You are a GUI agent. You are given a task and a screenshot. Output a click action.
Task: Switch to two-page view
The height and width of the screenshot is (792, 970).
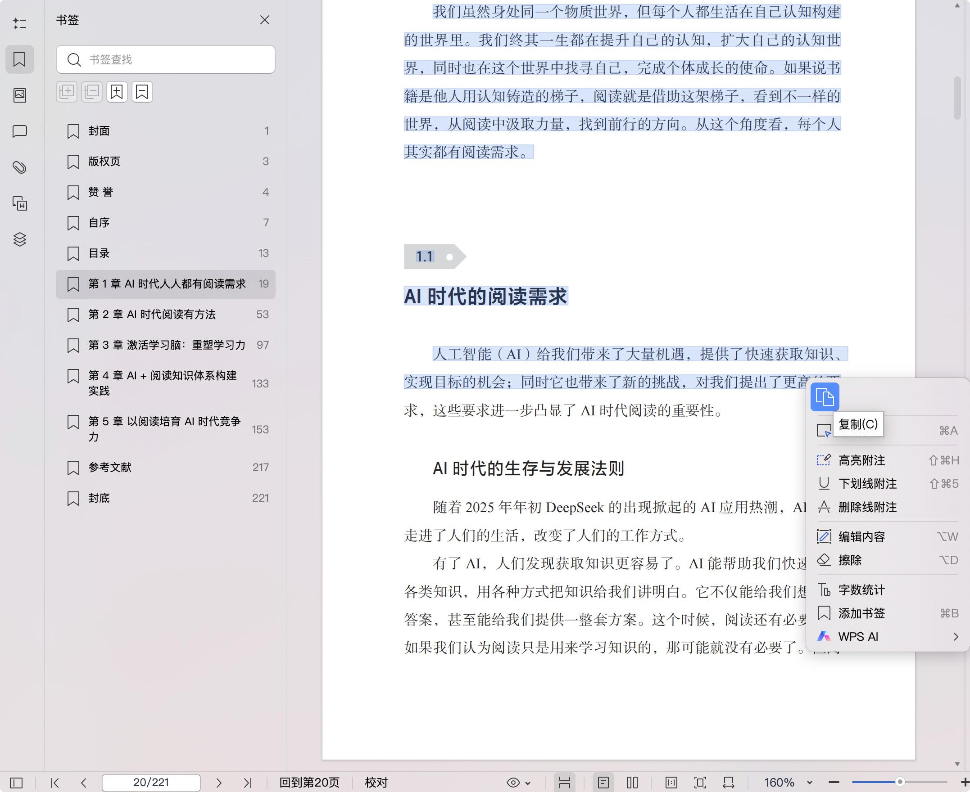[x=632, y=783]
